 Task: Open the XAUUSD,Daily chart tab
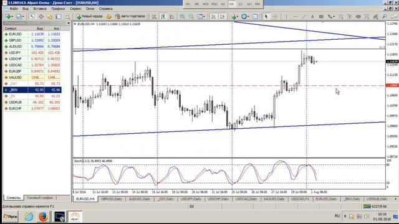click(274, 199)
